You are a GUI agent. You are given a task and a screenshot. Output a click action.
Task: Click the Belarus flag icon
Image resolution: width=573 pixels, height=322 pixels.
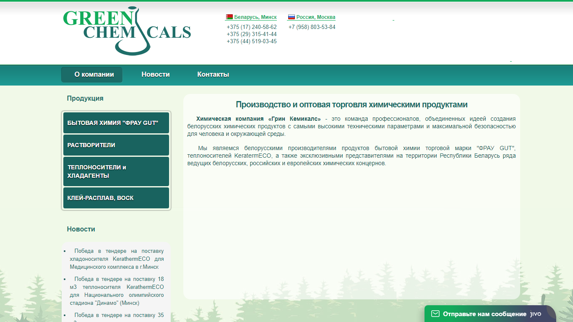click(x=229, y=17)
